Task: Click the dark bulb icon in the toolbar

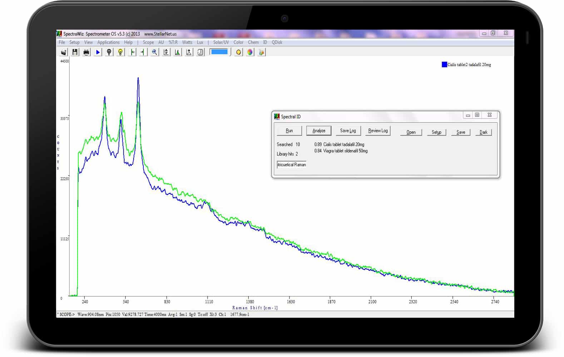Action: (109, 52)
